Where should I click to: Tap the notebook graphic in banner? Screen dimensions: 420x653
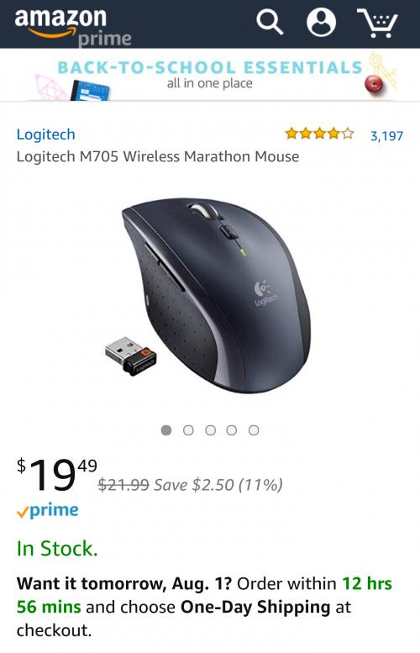click(x=91, y=91)
